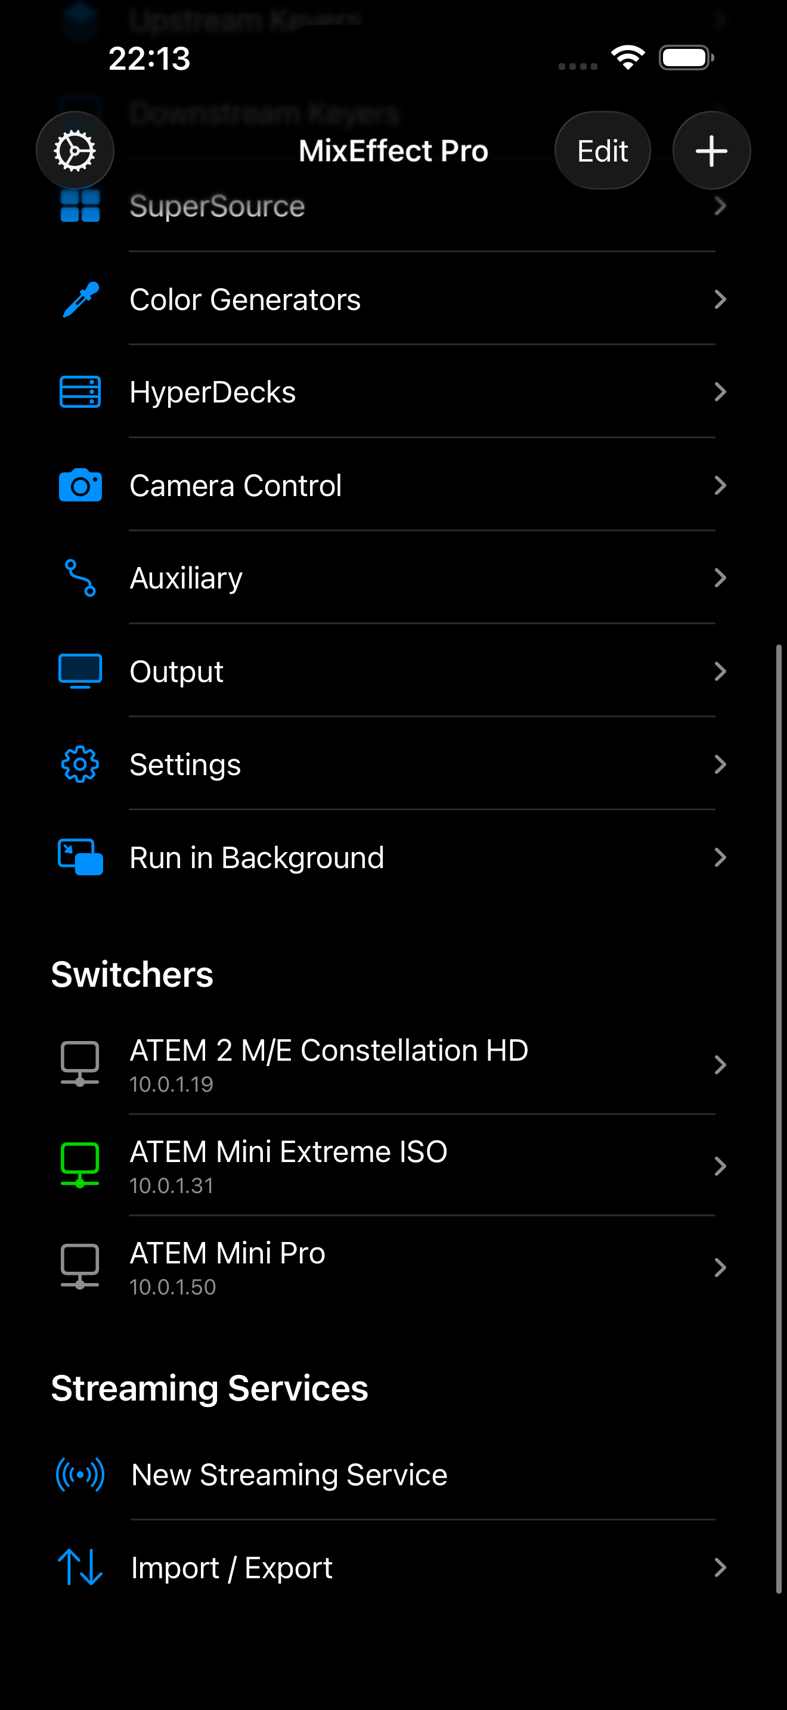Viewport: 787px width, 1710px height.
Task: Expand the ATEM Mini Pro chevron
Action: [x=720, y=1268]
